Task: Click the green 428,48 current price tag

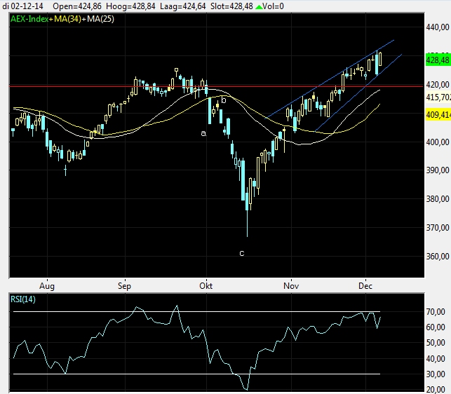Action: (x=437, y=60)
